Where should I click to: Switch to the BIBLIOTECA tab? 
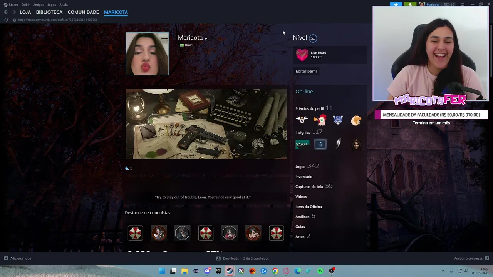click(x=49, y=12)
